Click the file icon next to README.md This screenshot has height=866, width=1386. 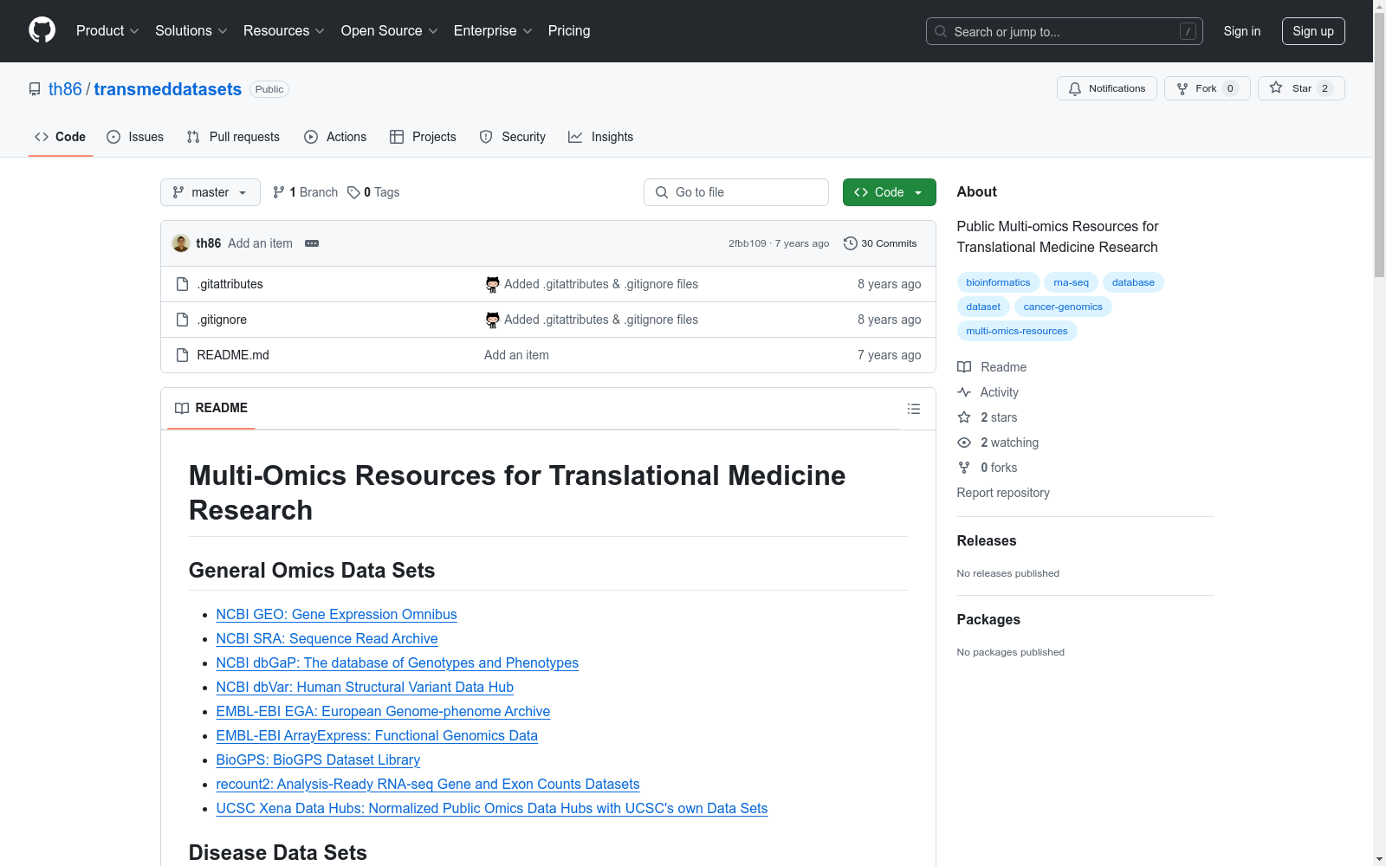pyautogui.click(x=182, y=355)
